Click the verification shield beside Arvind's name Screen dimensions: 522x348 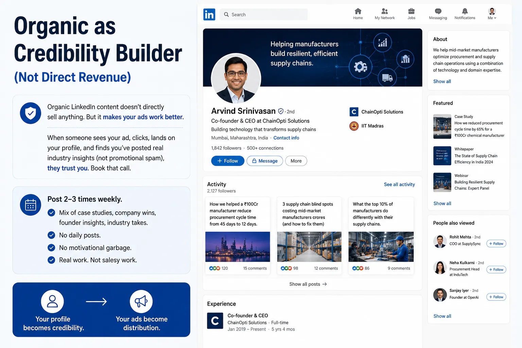coord(281,111)
